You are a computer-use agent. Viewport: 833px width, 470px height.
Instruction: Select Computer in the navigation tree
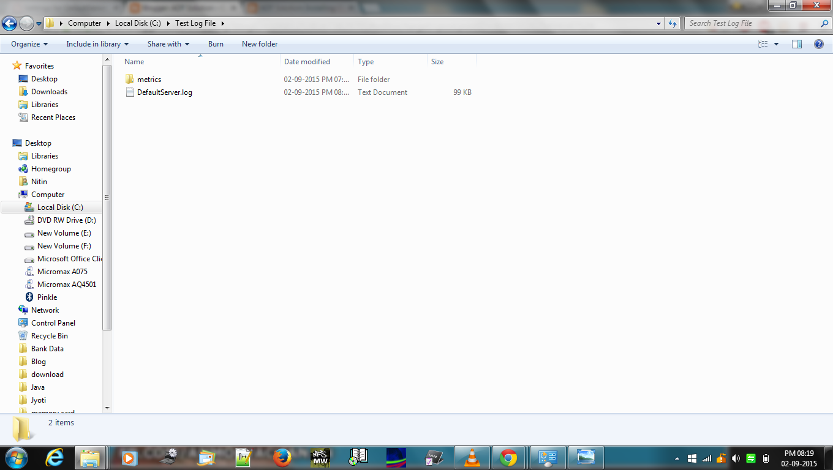coord(48,195)
